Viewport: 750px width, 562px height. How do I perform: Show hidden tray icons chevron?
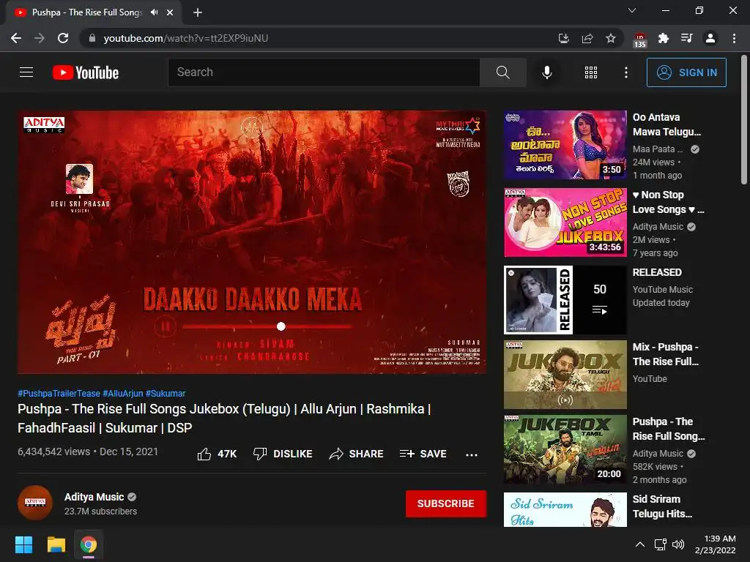pyautogui.click(x=640, y=544)
